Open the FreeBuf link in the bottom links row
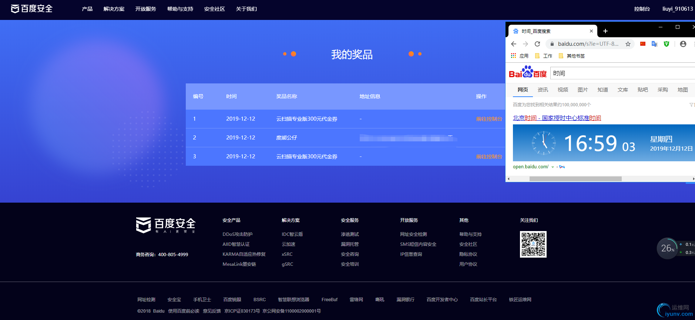Viewport: 695px width, 320px height. coord(330,300)
